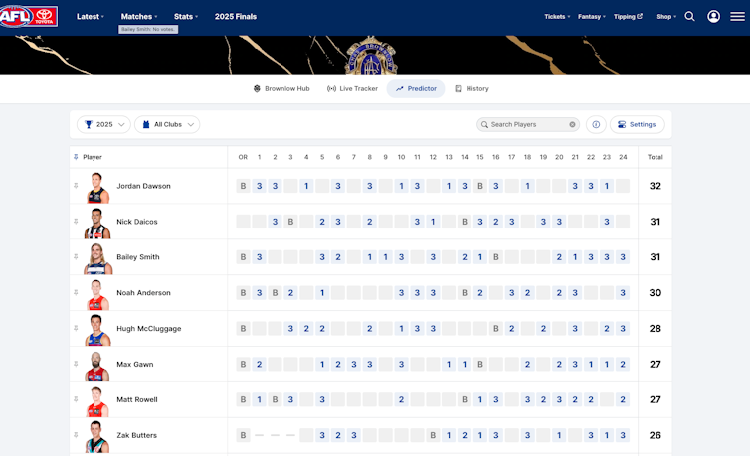Open the All Clubs filter dropdown

tap(167, 124)
